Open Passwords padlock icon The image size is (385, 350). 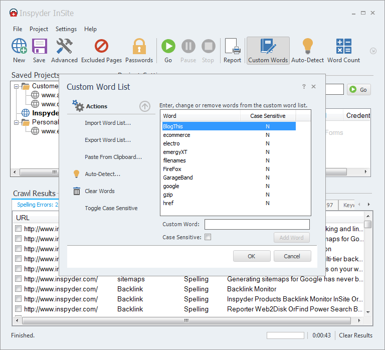139,46
